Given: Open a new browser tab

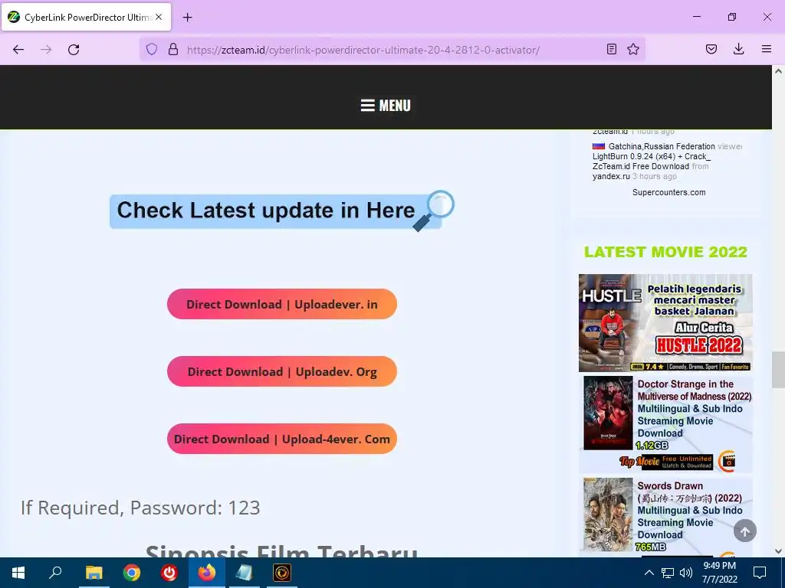Looking at the screenshot, I should click(187, 18).
